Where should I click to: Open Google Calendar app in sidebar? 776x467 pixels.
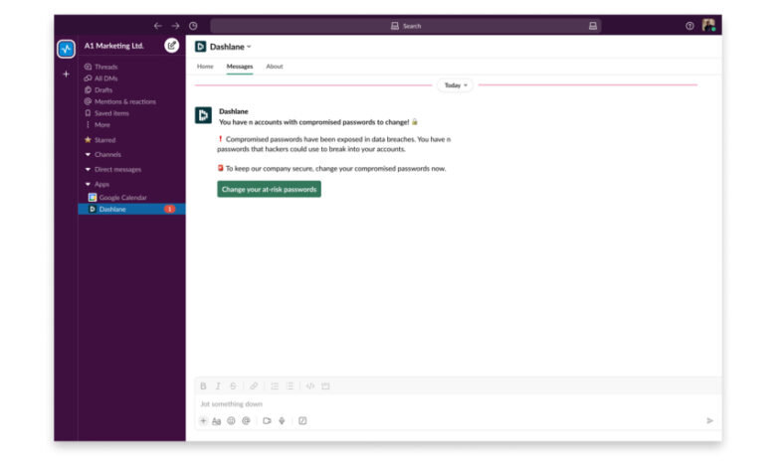(x=122, y=198)
